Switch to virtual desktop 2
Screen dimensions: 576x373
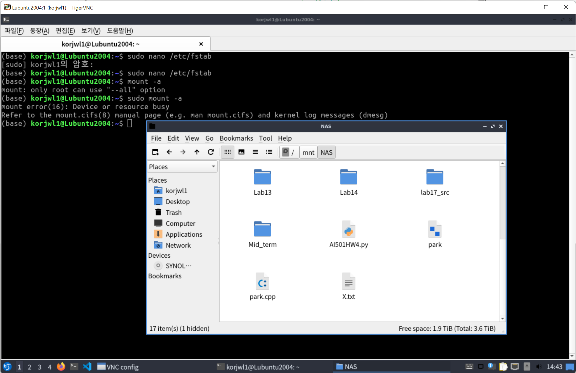[29, 367]
